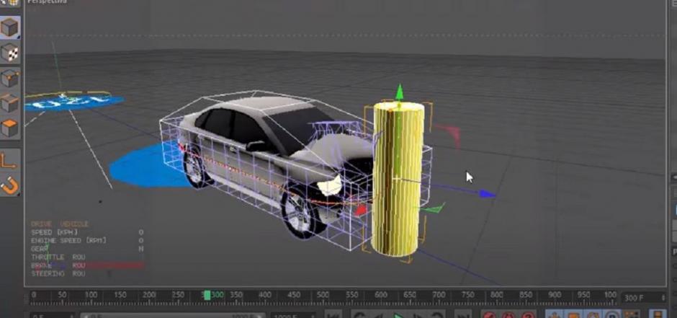This screenshot has height=318, width=677.
Task: Click the green Y-axis arrow handle
Action: coord(400,92)
